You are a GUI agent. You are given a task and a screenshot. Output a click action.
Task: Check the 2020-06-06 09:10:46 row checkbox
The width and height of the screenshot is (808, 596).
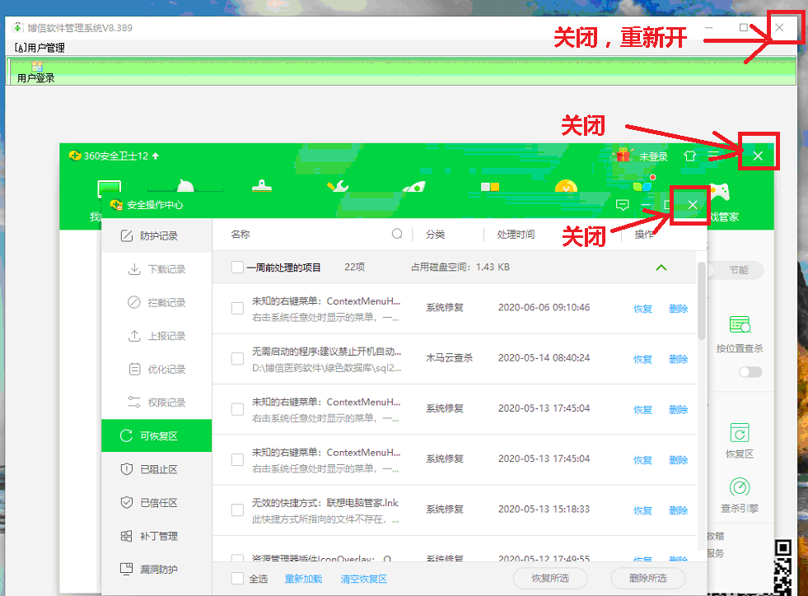click(x=237, y=308)
